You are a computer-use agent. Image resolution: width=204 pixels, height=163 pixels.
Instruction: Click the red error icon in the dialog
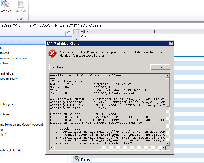pos(52,53)
